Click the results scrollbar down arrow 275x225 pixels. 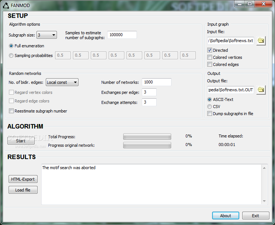[x=264, y=201]
